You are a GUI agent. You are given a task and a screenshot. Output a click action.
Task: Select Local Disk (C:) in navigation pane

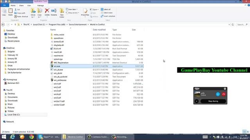click(x=14, y=115)
